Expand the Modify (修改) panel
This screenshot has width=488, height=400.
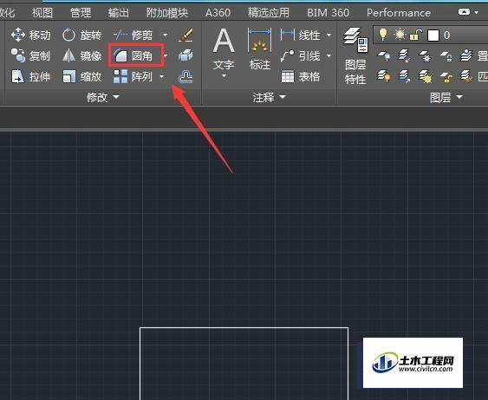(102, 97)
